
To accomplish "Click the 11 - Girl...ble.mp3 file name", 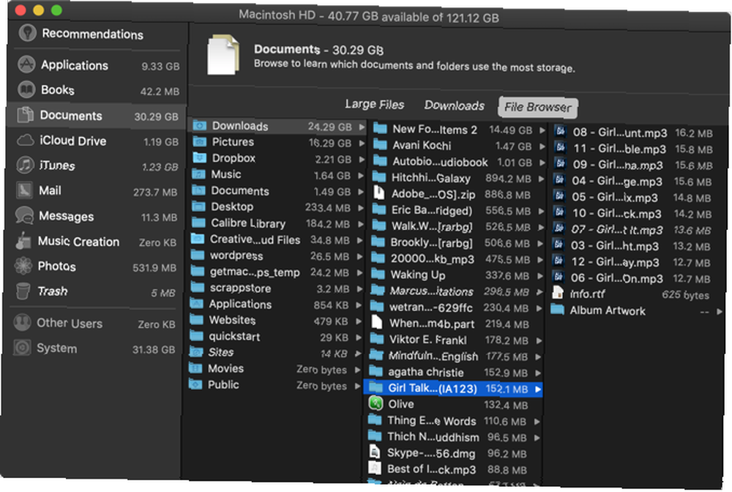I will click(619, 149).
